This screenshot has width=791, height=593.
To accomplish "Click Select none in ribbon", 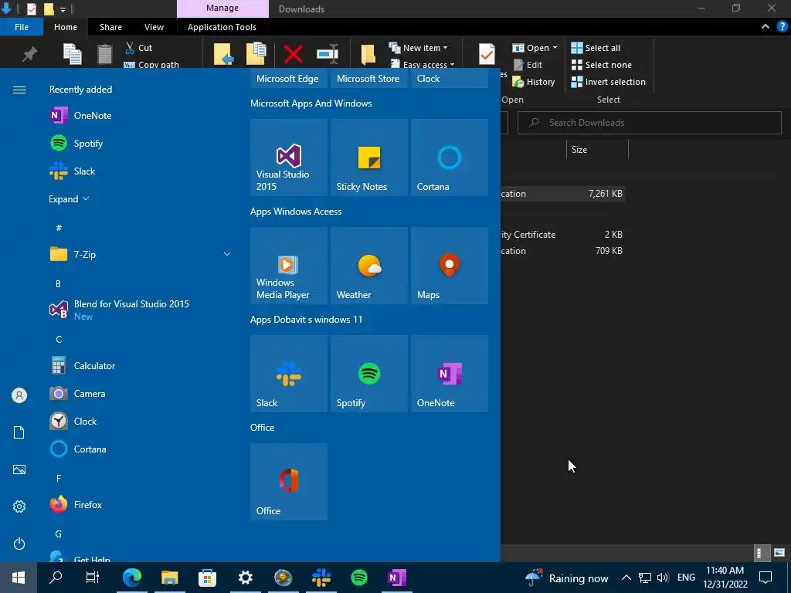I will (x=601, y=65).
